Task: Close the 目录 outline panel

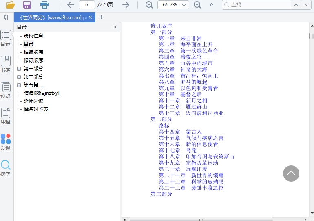Action: (x=115, y=27)
